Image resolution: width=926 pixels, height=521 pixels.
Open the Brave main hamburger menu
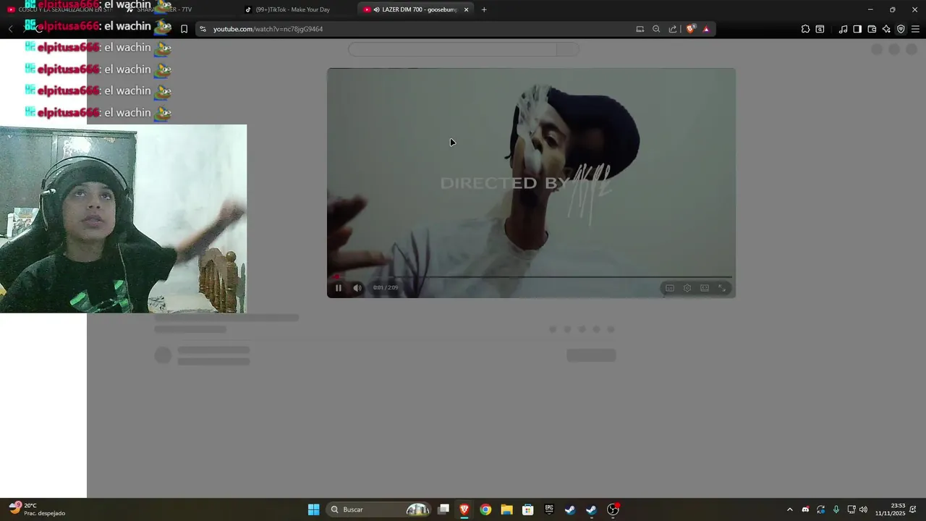click(915, 29)
